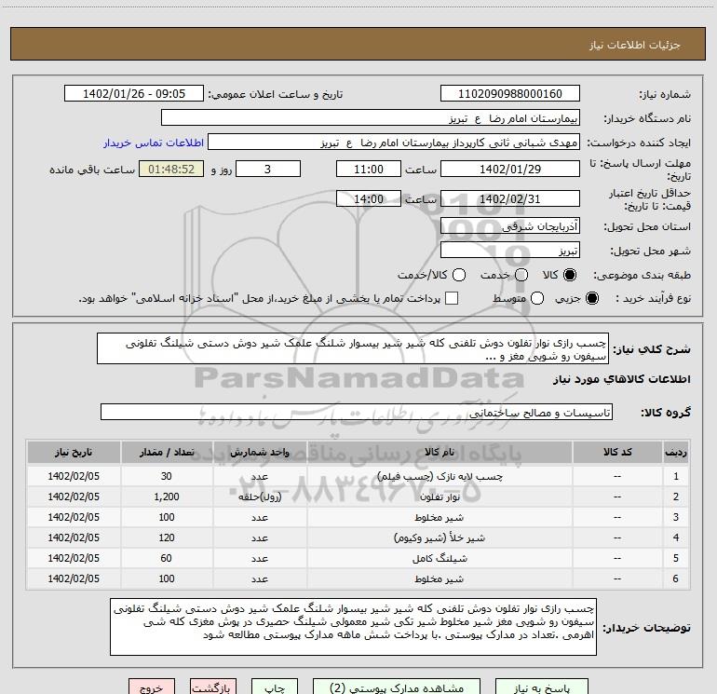
Task: Click the buyer name field بیمارستان امام رضا
Action: click(371, 117)
